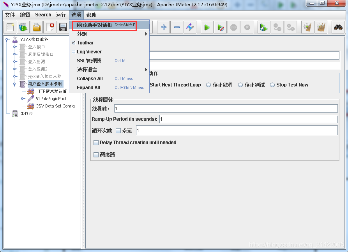
Task: Open the Search menu
Action: [43, 15]
